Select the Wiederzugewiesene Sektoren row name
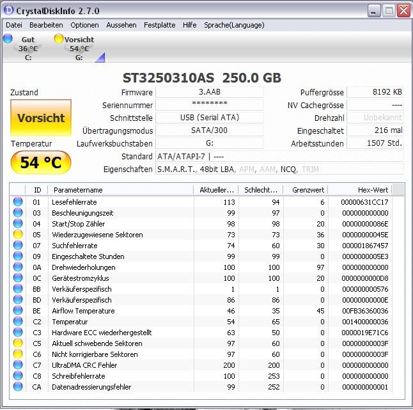Image resolution: width=413 pixels, height=410 pixels. point(97,235)
